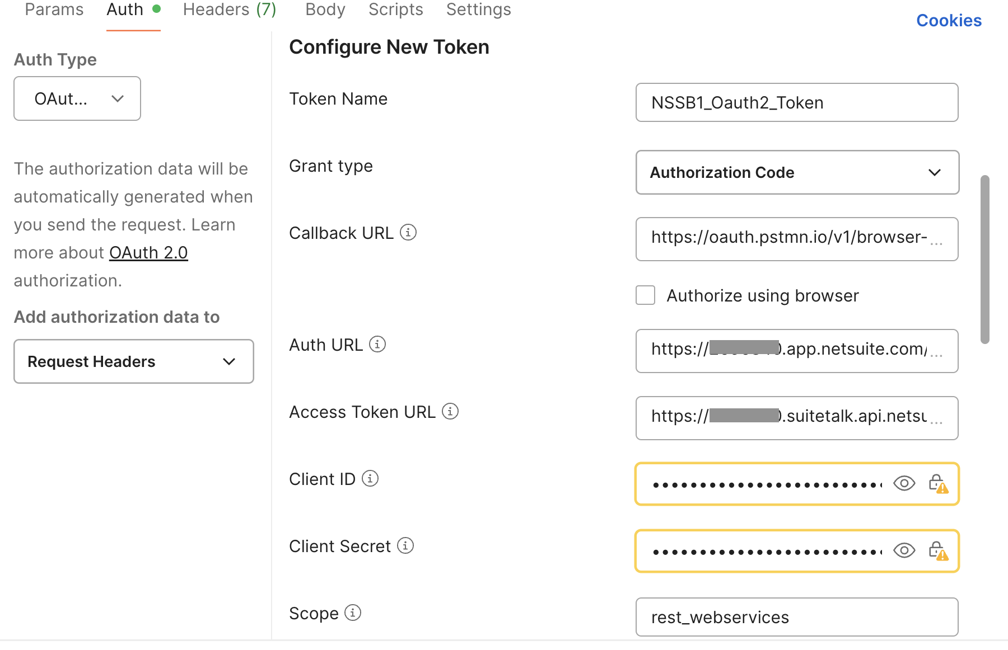Image resolution: width=1008 pixels, height=650 pixels.
Task: Enable the Authorize using browser checkbox
Action: 645,295
